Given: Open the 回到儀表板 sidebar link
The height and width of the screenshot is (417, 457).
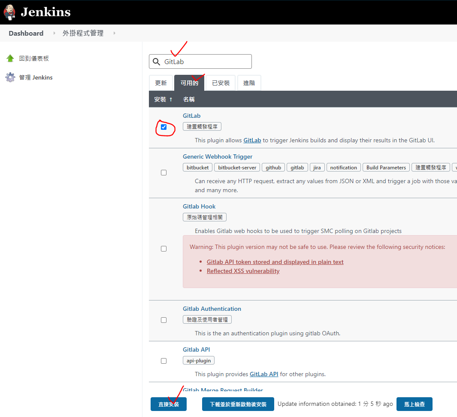Looking at the screenshot, I should pyautogui.click(x=34, y=58).
